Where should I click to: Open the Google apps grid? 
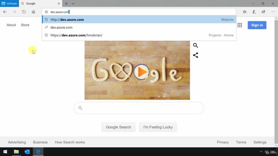pos(240,25)
